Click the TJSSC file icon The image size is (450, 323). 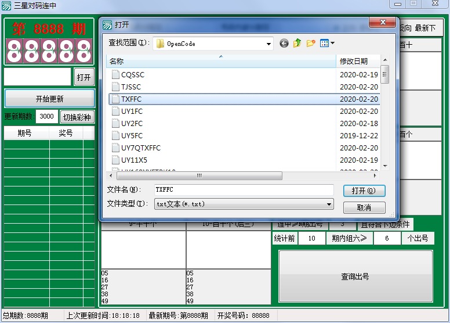coord(115,87)
